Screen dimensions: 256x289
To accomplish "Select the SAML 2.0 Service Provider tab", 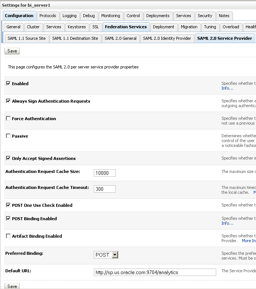I will pyautogui.click(x=225, y=38).
